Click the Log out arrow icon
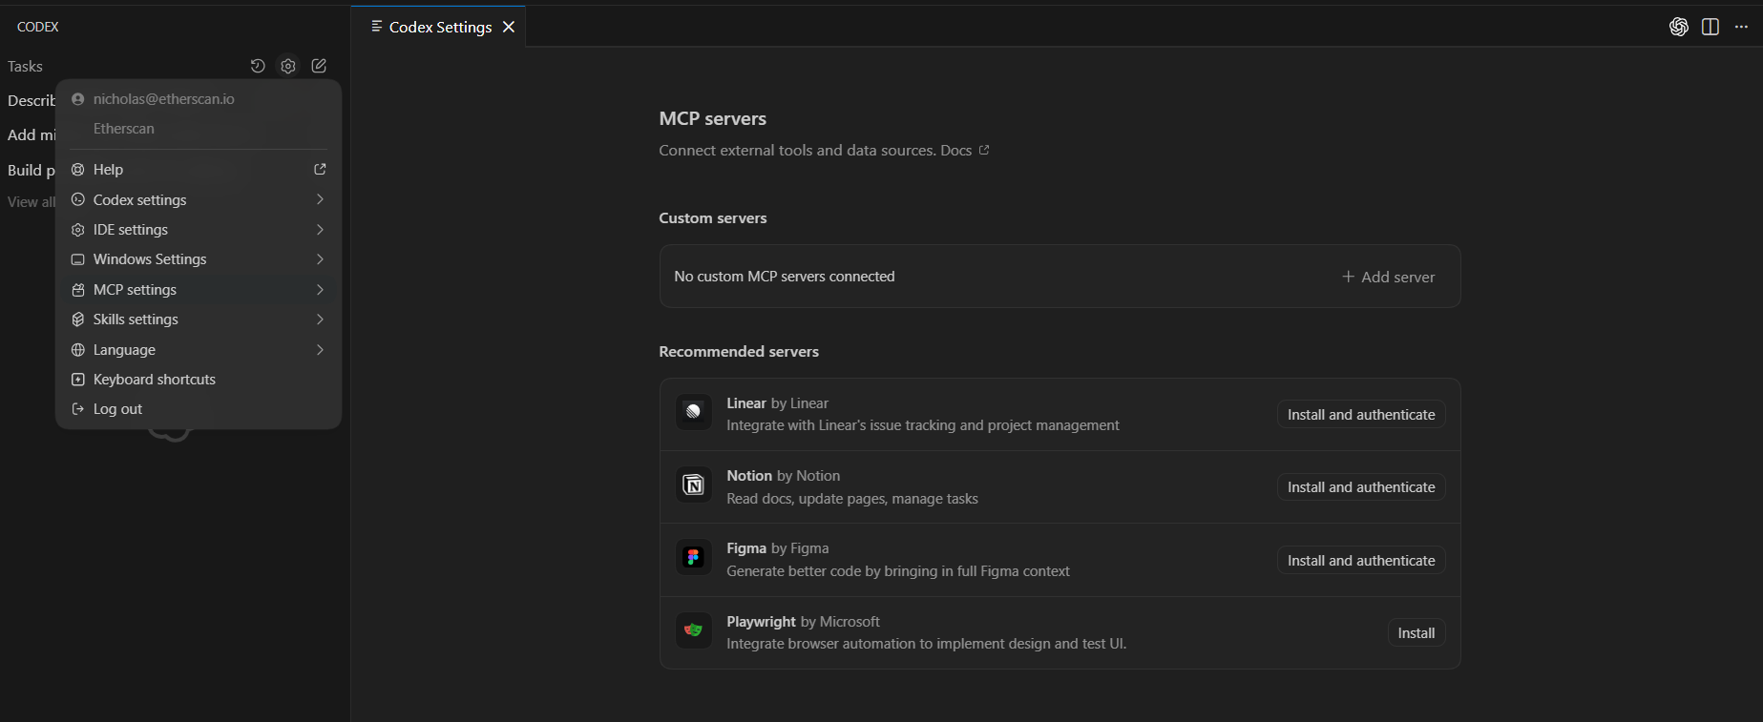 [x=78, y=409]
